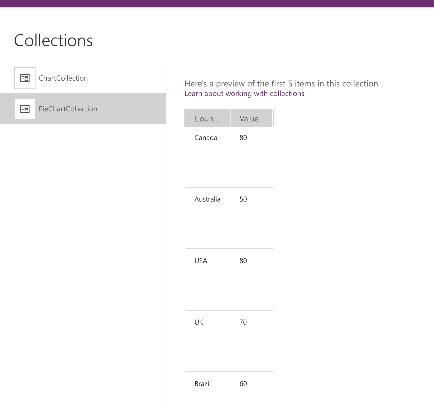Click the Collections page heading
Image resolution: width=434 pixels, height=402 pixels.
pos(53,40)
